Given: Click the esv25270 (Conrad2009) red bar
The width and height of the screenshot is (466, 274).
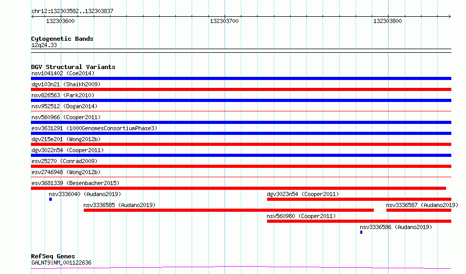Looking at the screenshot, I should click(x=241, y=166).
